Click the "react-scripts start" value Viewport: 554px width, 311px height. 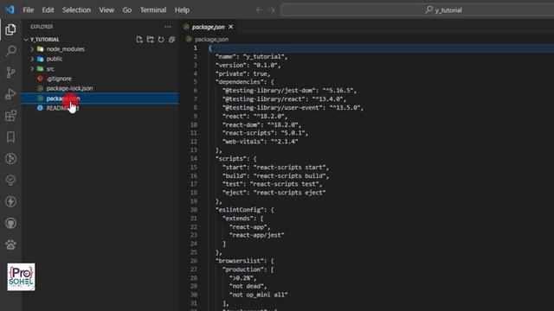point(291,167)
